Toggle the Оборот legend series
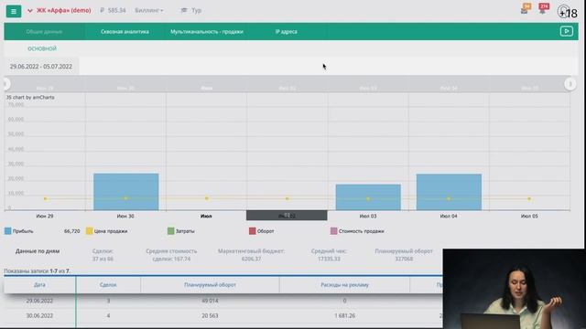 (x=266, y=231)
